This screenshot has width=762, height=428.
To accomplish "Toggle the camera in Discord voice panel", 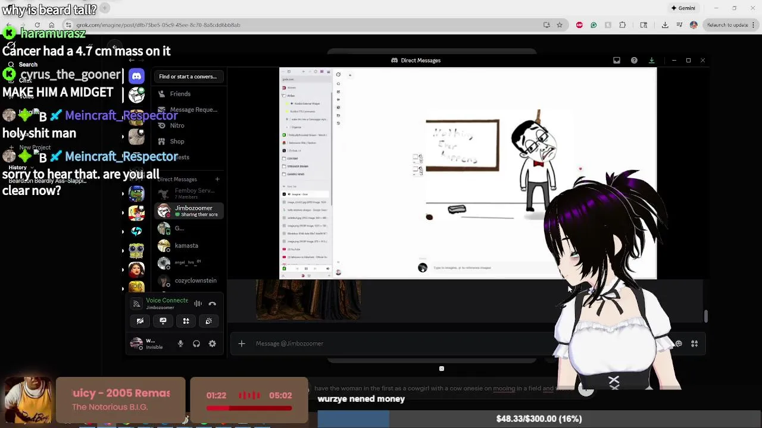I will (140, 321).
